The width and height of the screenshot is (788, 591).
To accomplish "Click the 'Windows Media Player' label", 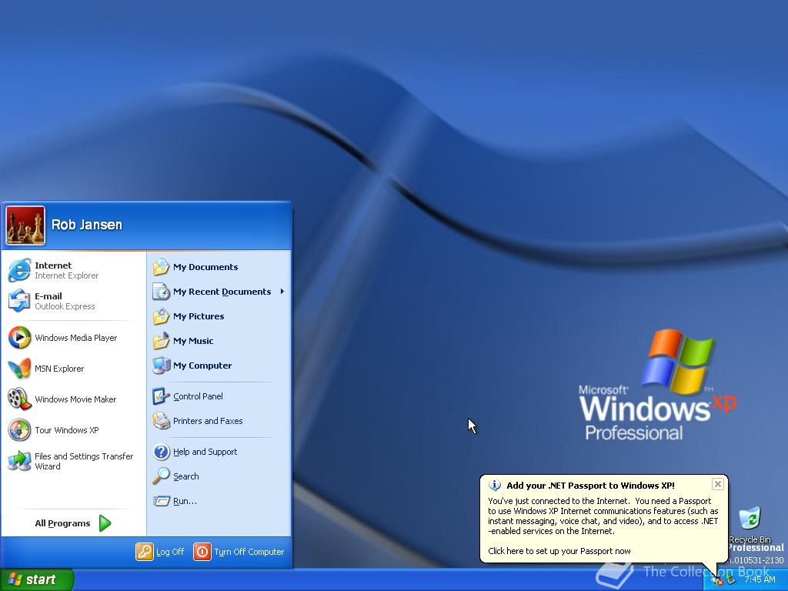I will coord(76,338).
